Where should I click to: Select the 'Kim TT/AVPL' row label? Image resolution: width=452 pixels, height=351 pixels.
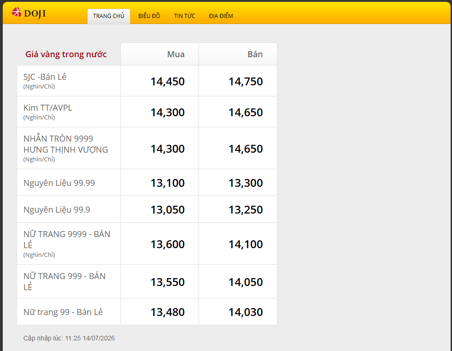(48, 107)
